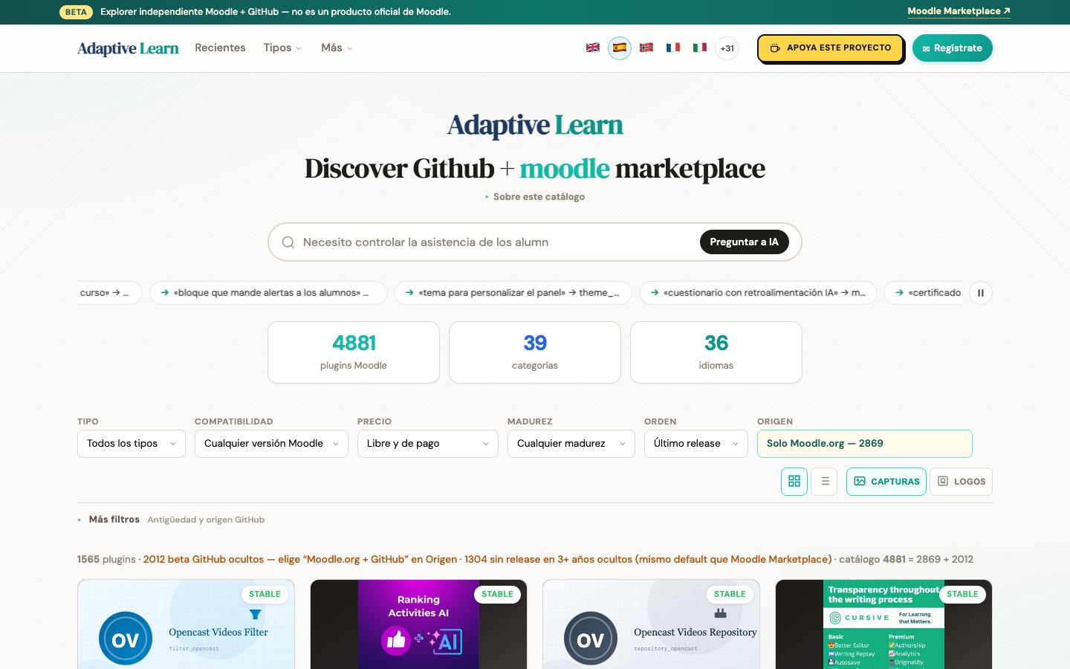Select the Norwegian flag language

pyautogui.click(x=646, y=48)
